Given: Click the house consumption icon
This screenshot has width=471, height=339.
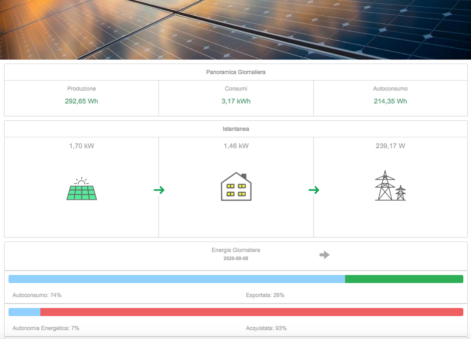Looking at the screenshot, I should pos(236,186).
